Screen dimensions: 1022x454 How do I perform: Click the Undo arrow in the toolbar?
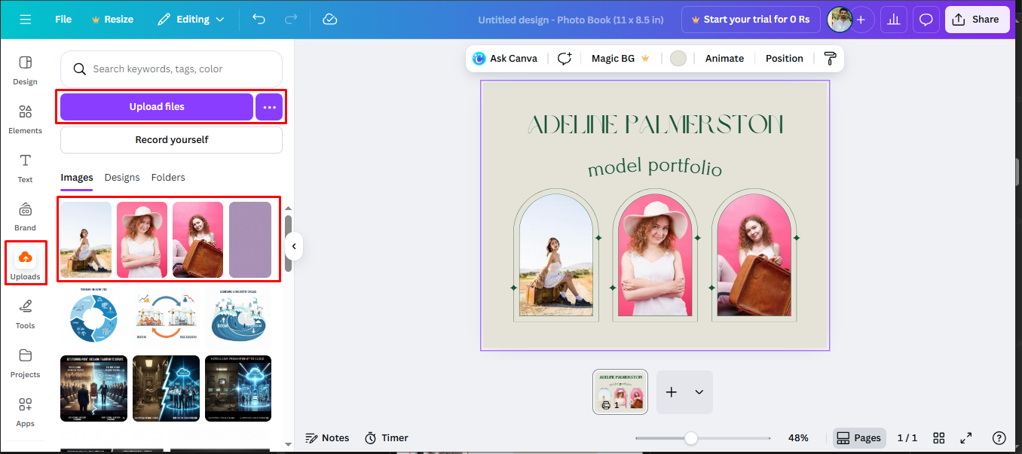259,19
